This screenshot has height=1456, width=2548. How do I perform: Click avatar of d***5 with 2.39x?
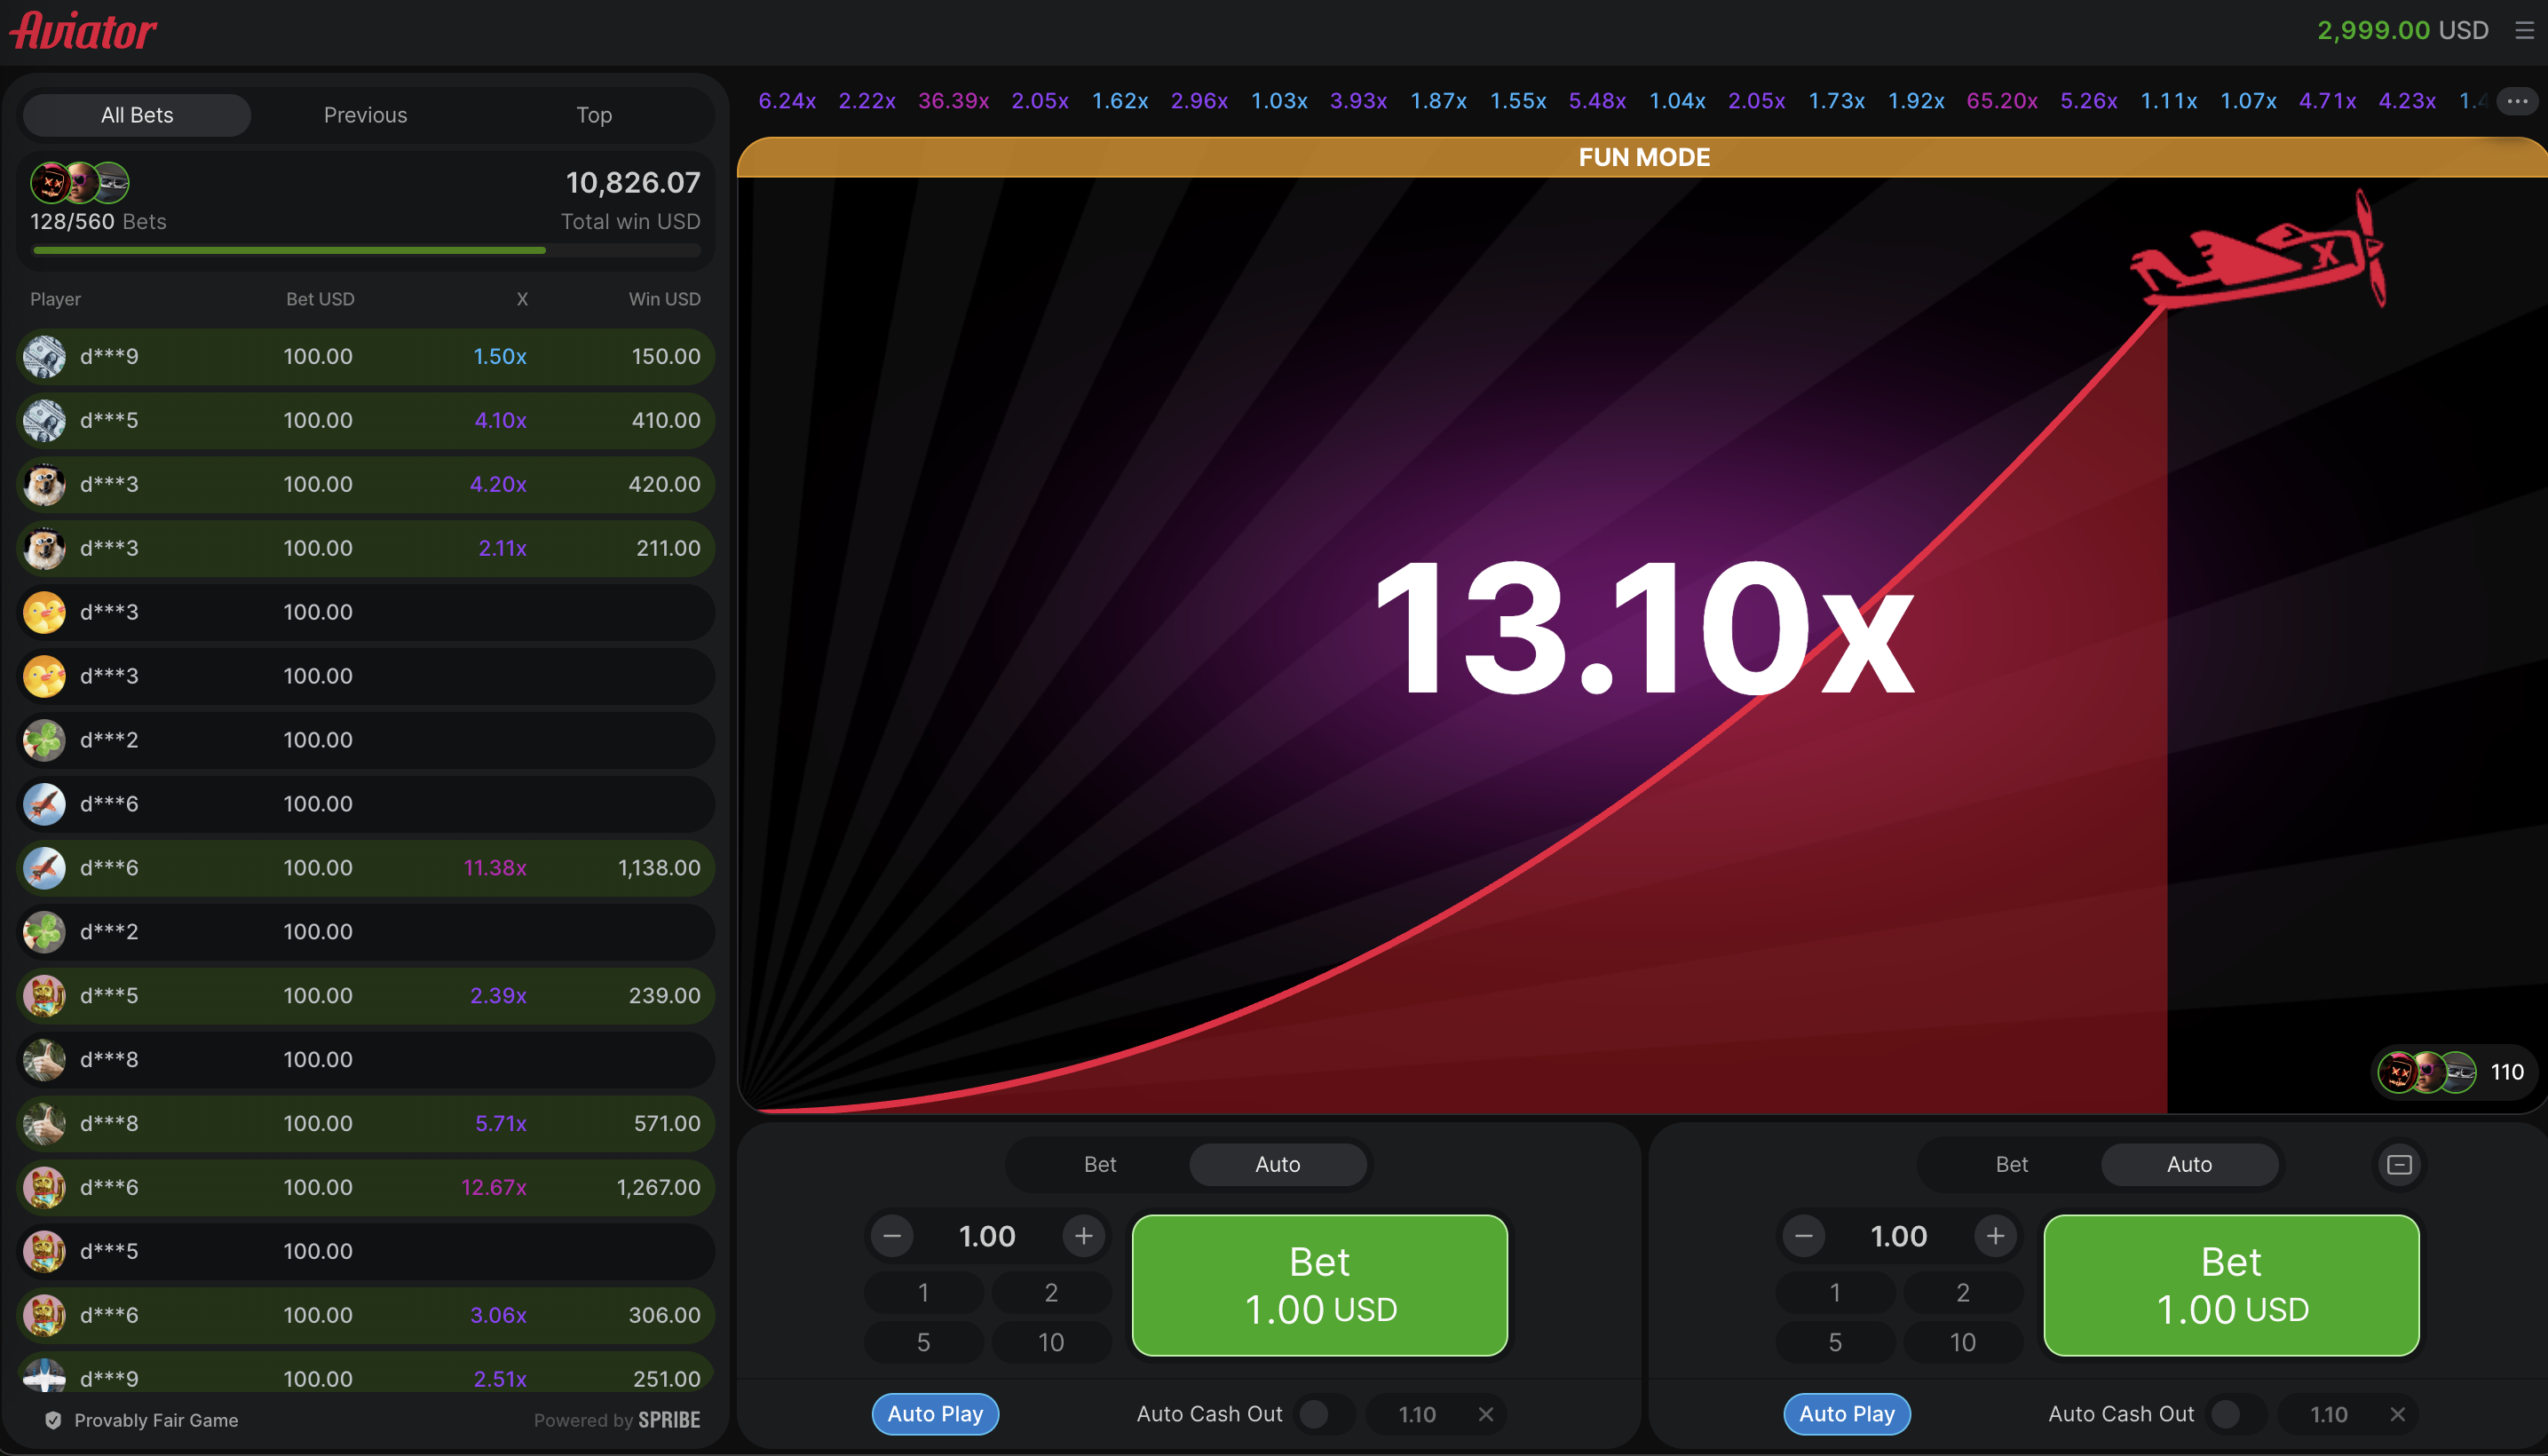(x=44, y=995)
